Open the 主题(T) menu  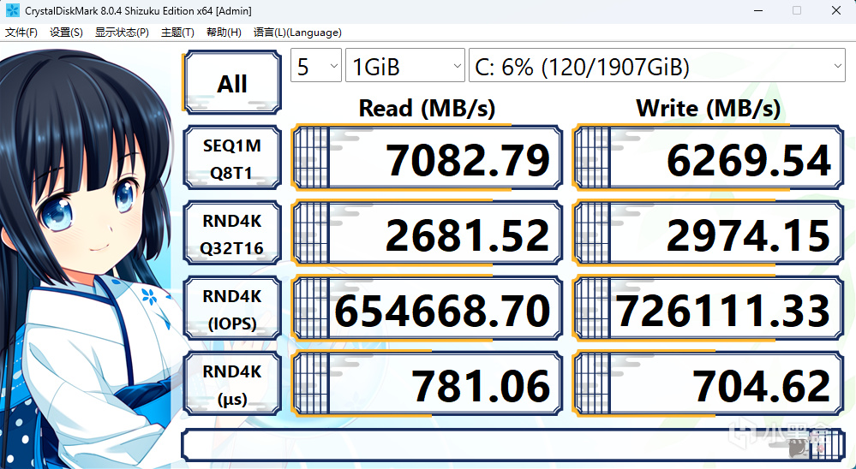(x=177, y=33)
